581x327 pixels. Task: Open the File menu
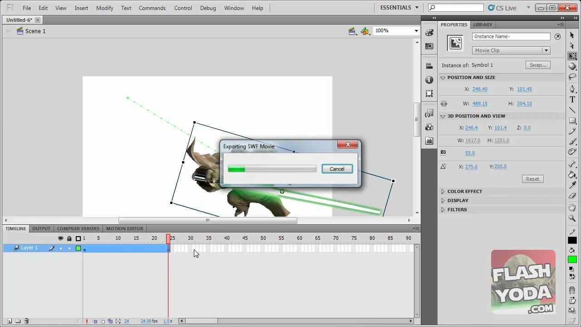(27, 8)
